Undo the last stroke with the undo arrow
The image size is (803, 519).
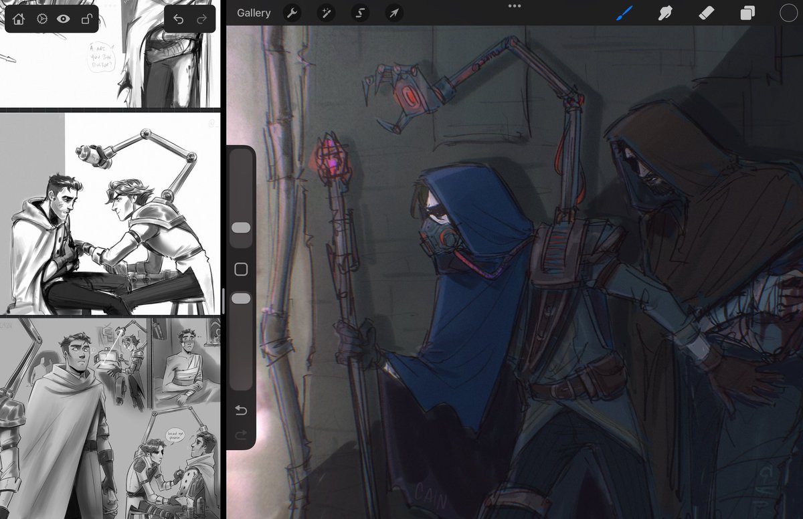[179, 19]
